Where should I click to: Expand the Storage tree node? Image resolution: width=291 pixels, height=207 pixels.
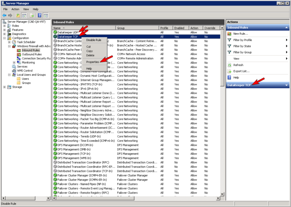click(4, 87)
